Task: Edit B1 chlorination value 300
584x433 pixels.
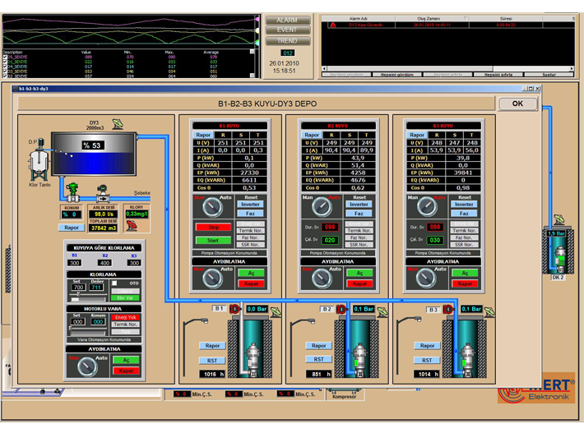Action: pos(75,263)
